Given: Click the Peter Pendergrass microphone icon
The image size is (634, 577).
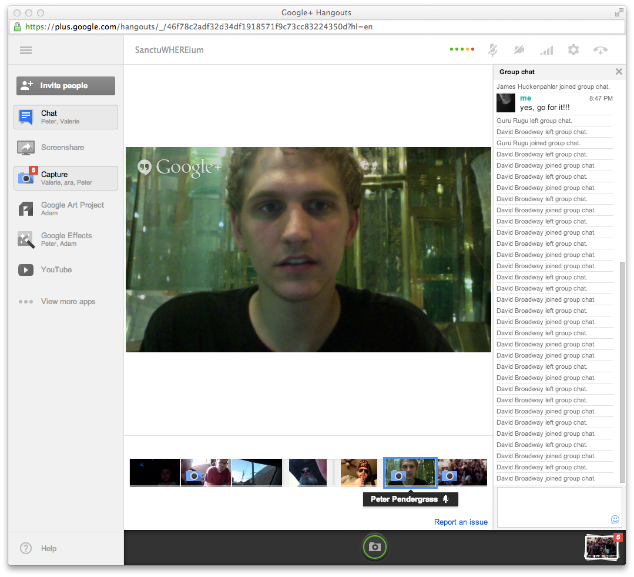Looking at the screenshot, I should pos(445,499).
